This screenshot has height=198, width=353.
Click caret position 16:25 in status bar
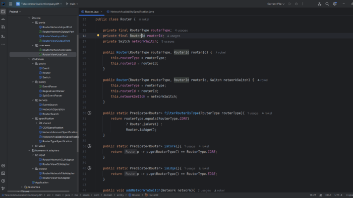point(313,195)
